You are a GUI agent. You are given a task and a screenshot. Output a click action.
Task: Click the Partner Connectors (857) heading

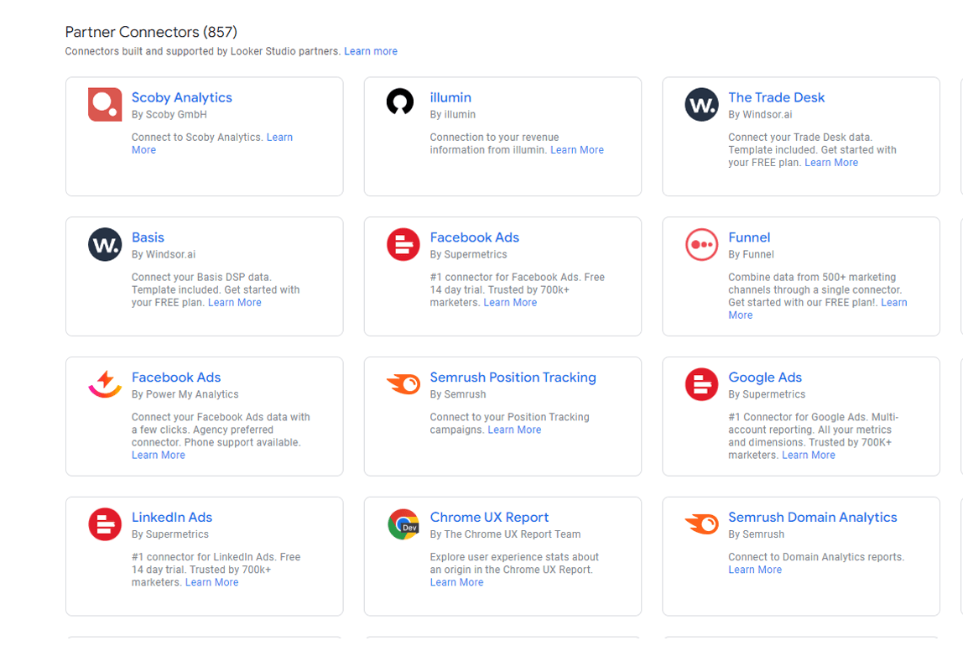(151, 32)
